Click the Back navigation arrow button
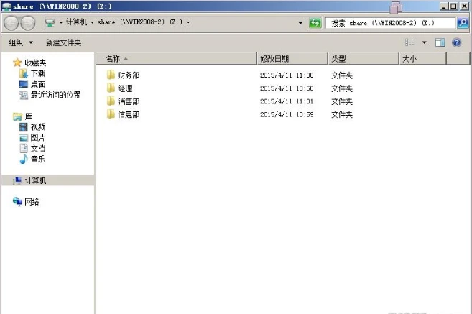 (x=11, y=23)
